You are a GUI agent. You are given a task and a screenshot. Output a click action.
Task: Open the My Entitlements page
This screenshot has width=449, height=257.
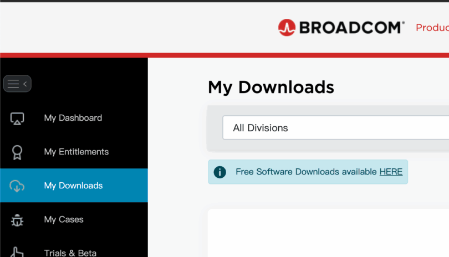(x=76, y=152)
